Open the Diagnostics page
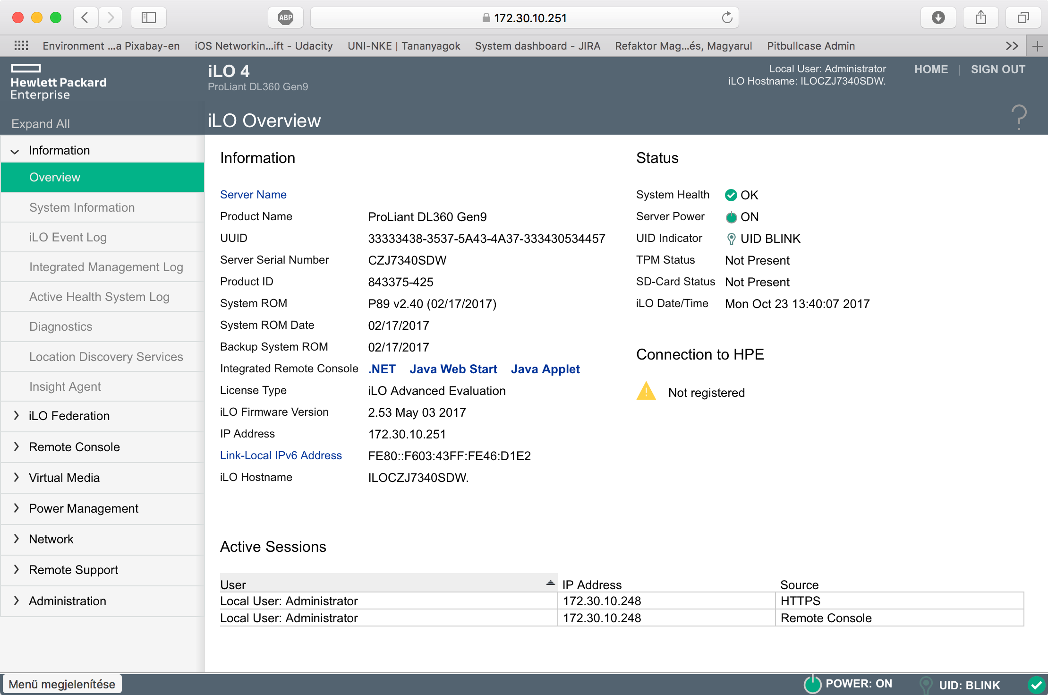 pos(102,326)
